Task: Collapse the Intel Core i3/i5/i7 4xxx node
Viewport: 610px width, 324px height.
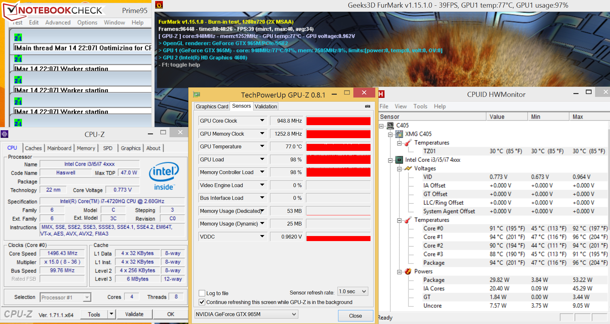Action: (x=390, y=160)
